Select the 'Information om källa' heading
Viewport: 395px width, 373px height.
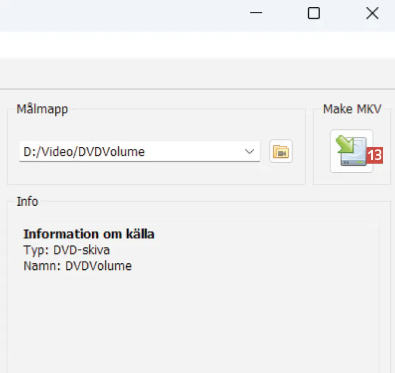click(89, 234)
